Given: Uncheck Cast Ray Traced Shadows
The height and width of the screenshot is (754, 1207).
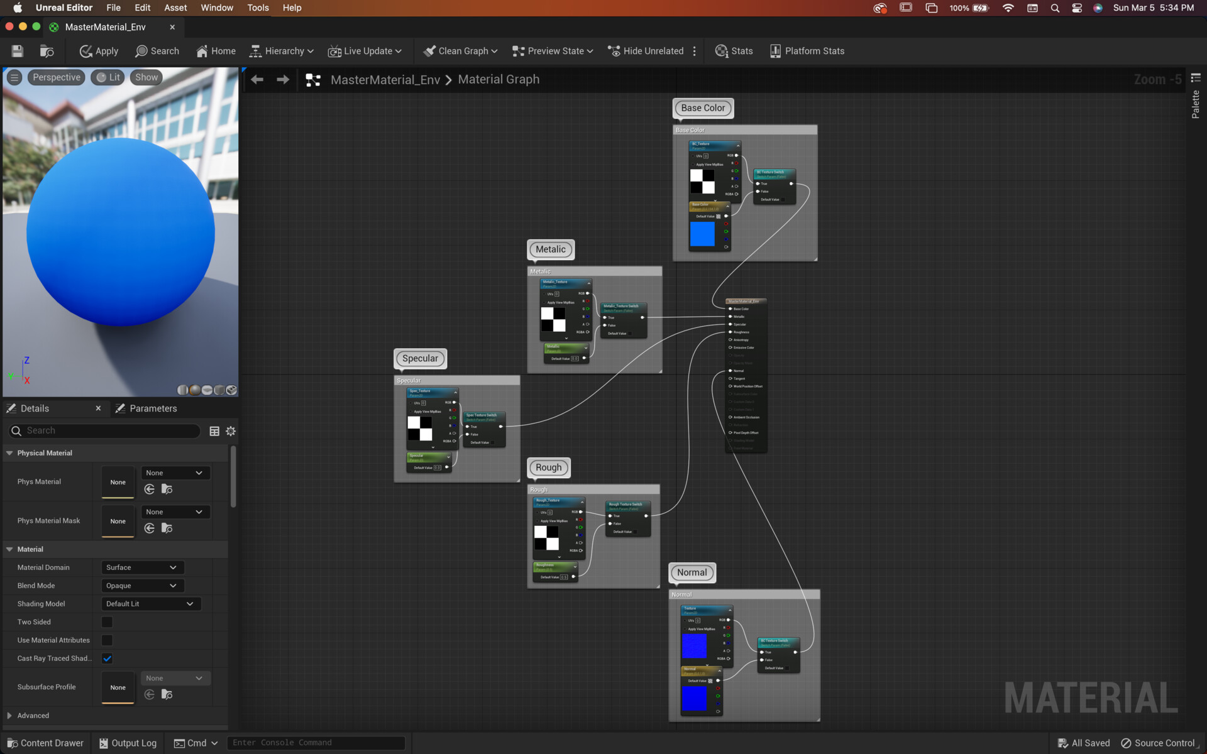Looking at the screenshot, I should [x=107, y=658].
